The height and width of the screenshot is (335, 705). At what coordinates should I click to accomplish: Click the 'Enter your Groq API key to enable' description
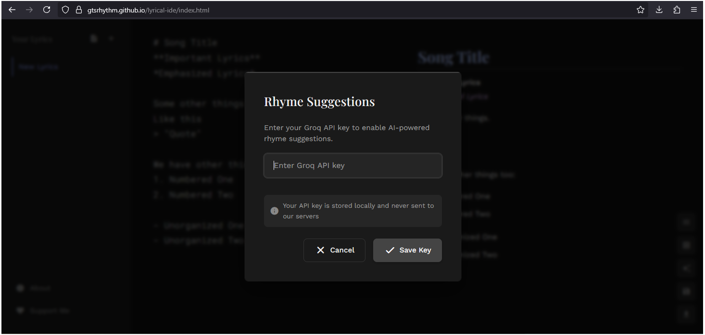click(x=347, y=133)
